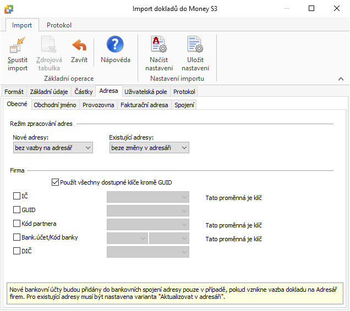This screenshot has height=311, width=350.
Task: Open the Spojení sub-tab
Action: point(184,105)
